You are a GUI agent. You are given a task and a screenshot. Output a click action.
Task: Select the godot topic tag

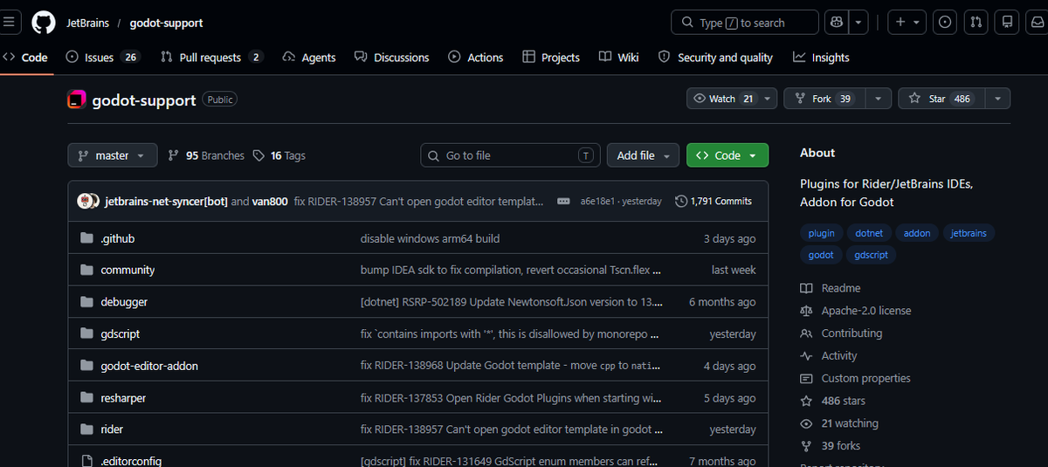click(x=821, y=256)
